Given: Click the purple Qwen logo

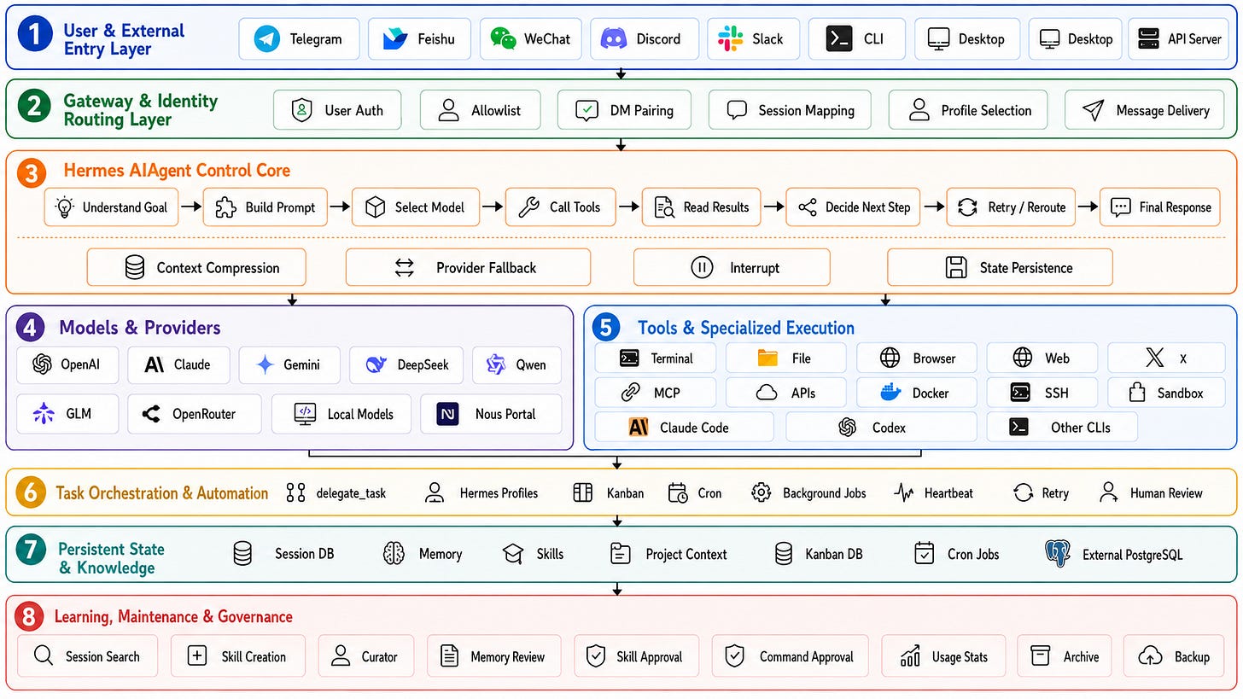Looking at the screenshot, I should [x=496, y=364].
